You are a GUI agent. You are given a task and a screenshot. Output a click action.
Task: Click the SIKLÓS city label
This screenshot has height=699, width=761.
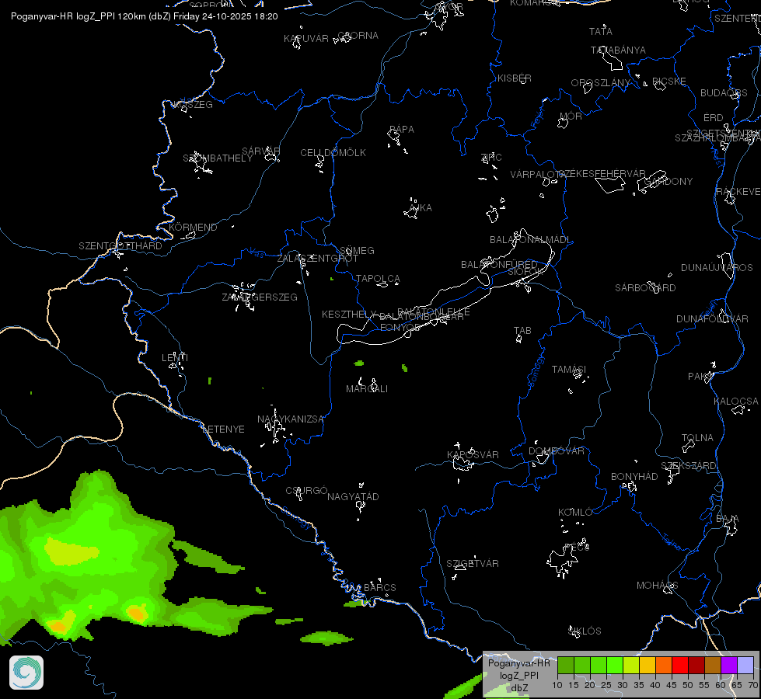pos(585,631)
